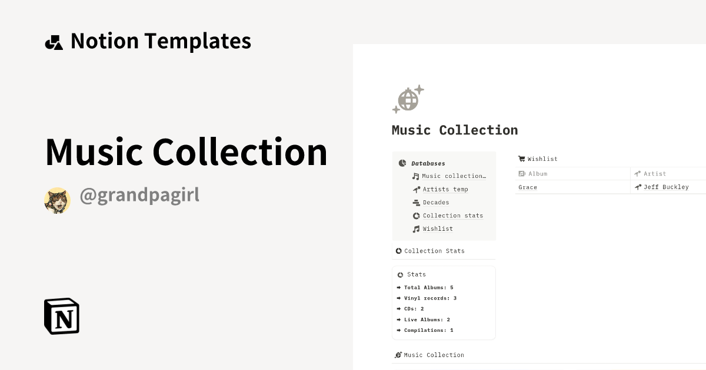Click the Notion Templates logo at top left
Screen dimensions: 706x370
147,41
